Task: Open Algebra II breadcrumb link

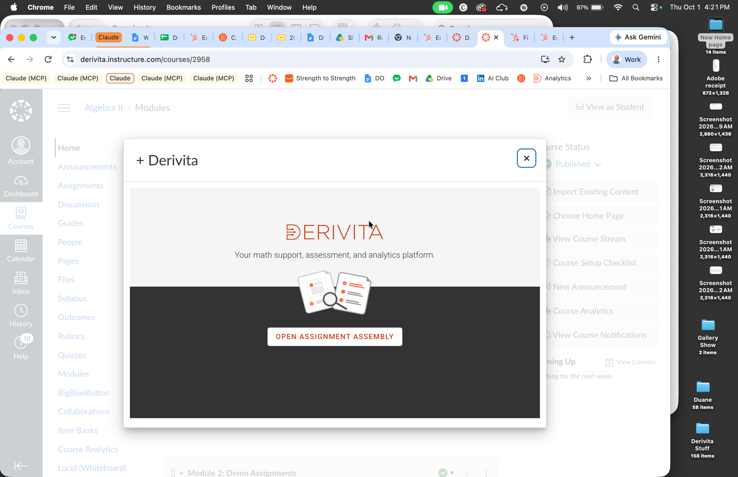Action: 104,108
